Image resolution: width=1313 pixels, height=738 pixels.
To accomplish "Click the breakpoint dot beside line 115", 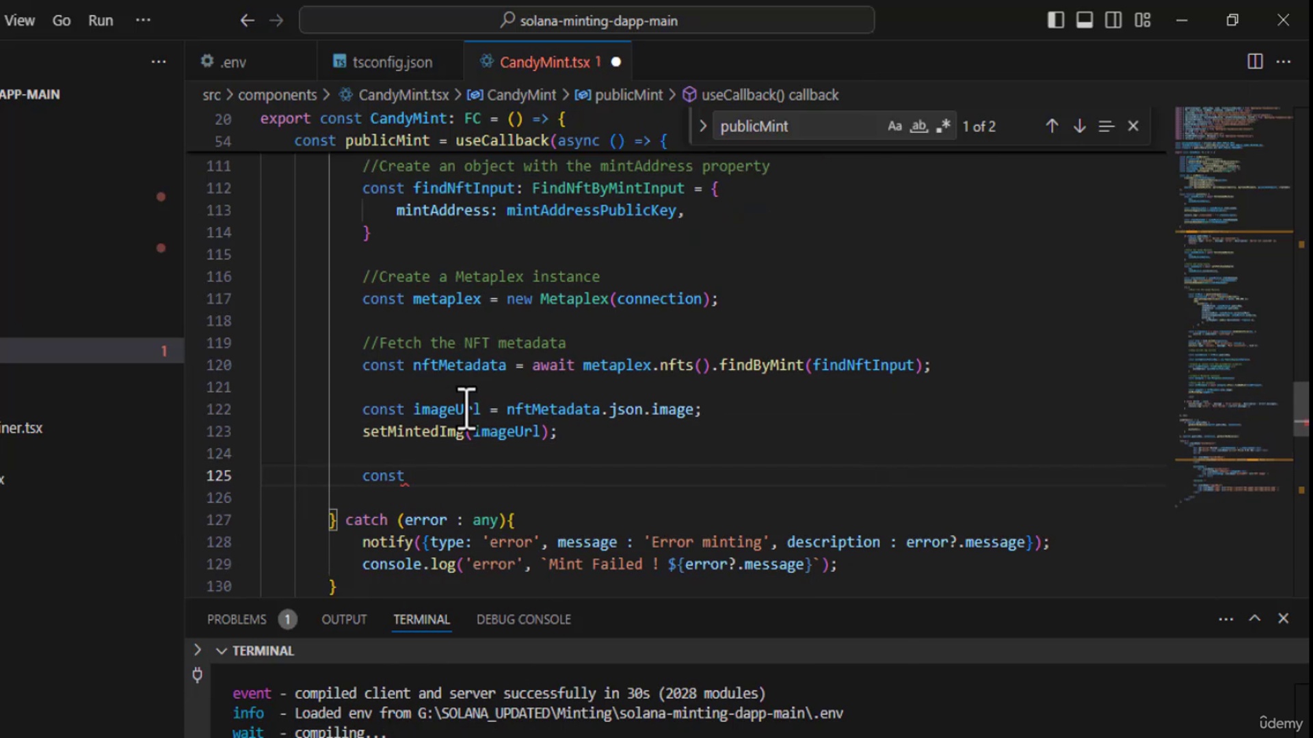I will pos(161,248).
